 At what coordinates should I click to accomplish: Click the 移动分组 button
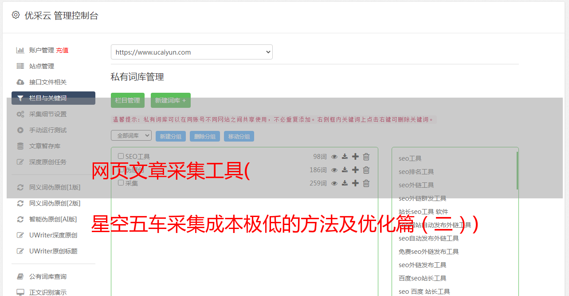pos(239,136)
